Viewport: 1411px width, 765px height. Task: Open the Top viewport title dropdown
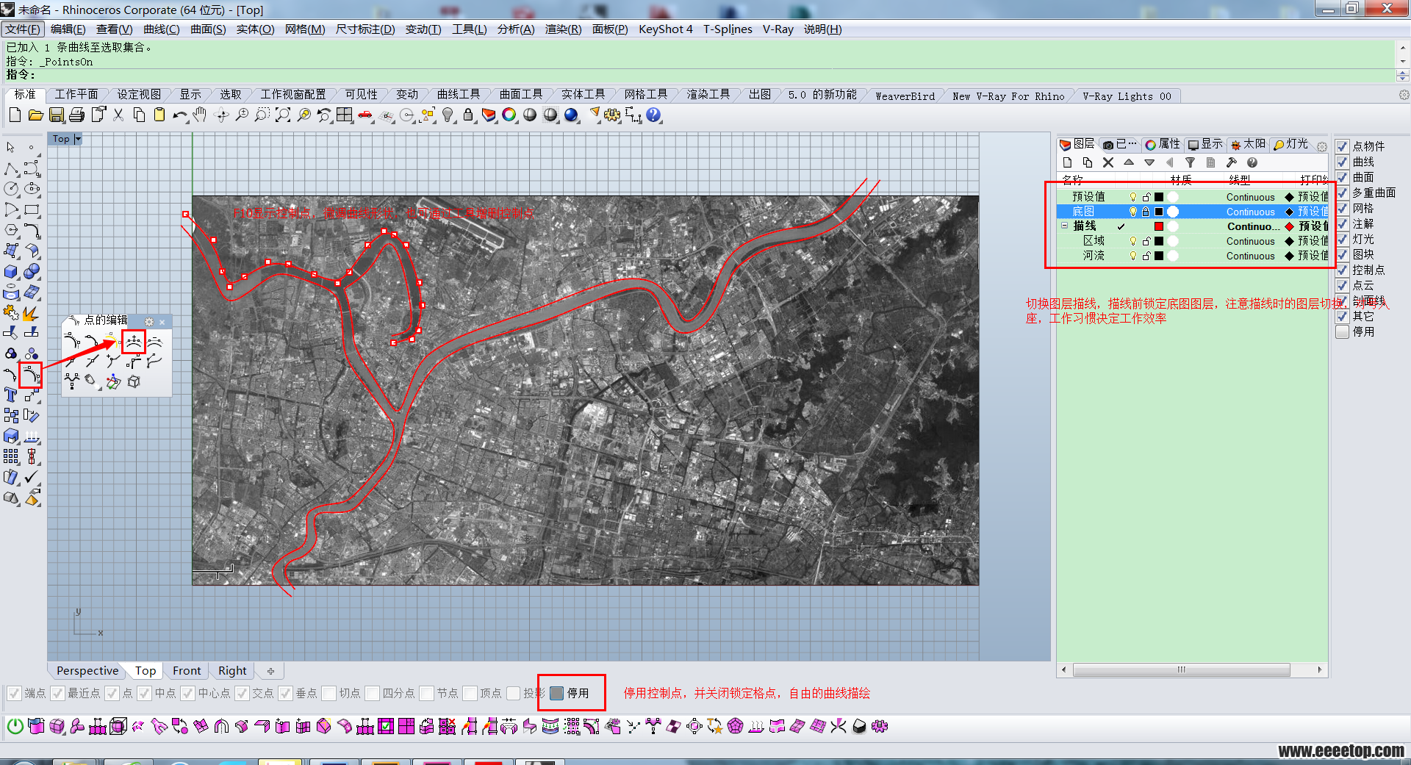(x=77, y=139)
